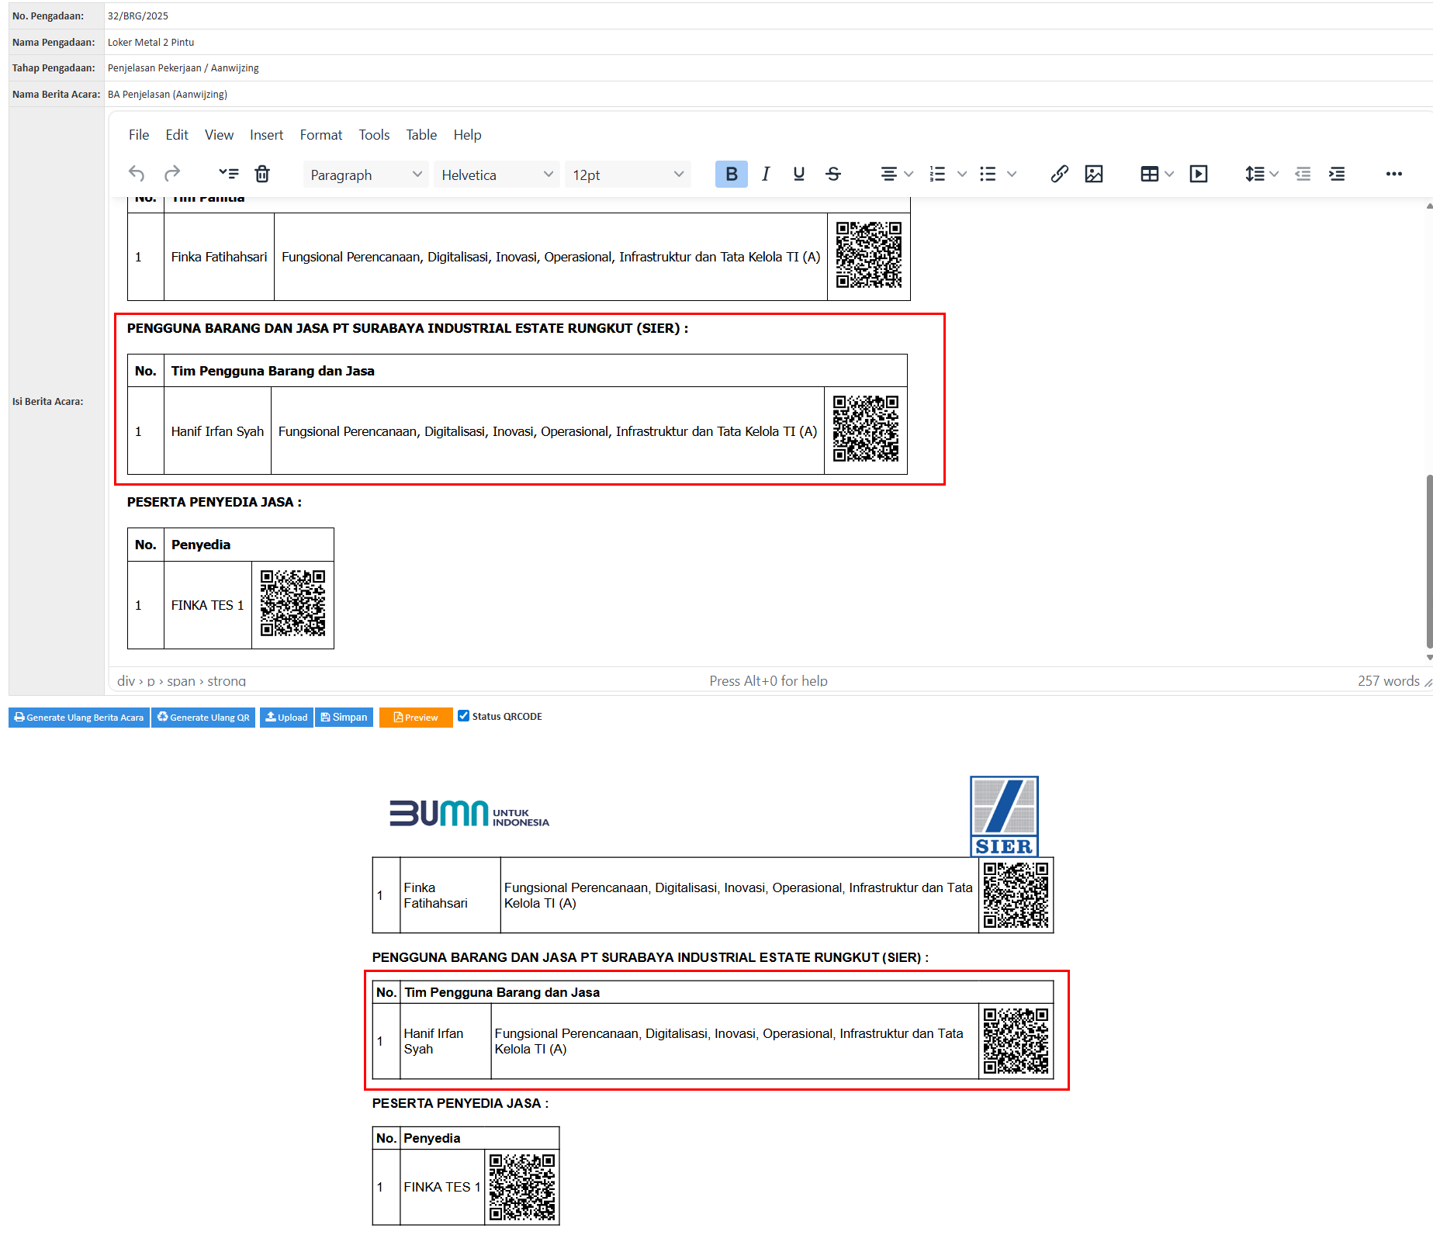Open the text alignment dropdown

897,174
